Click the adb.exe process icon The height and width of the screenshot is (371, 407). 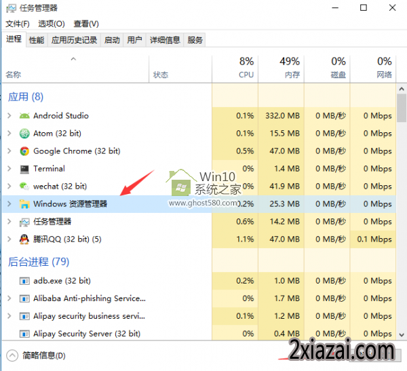[24, 281]
